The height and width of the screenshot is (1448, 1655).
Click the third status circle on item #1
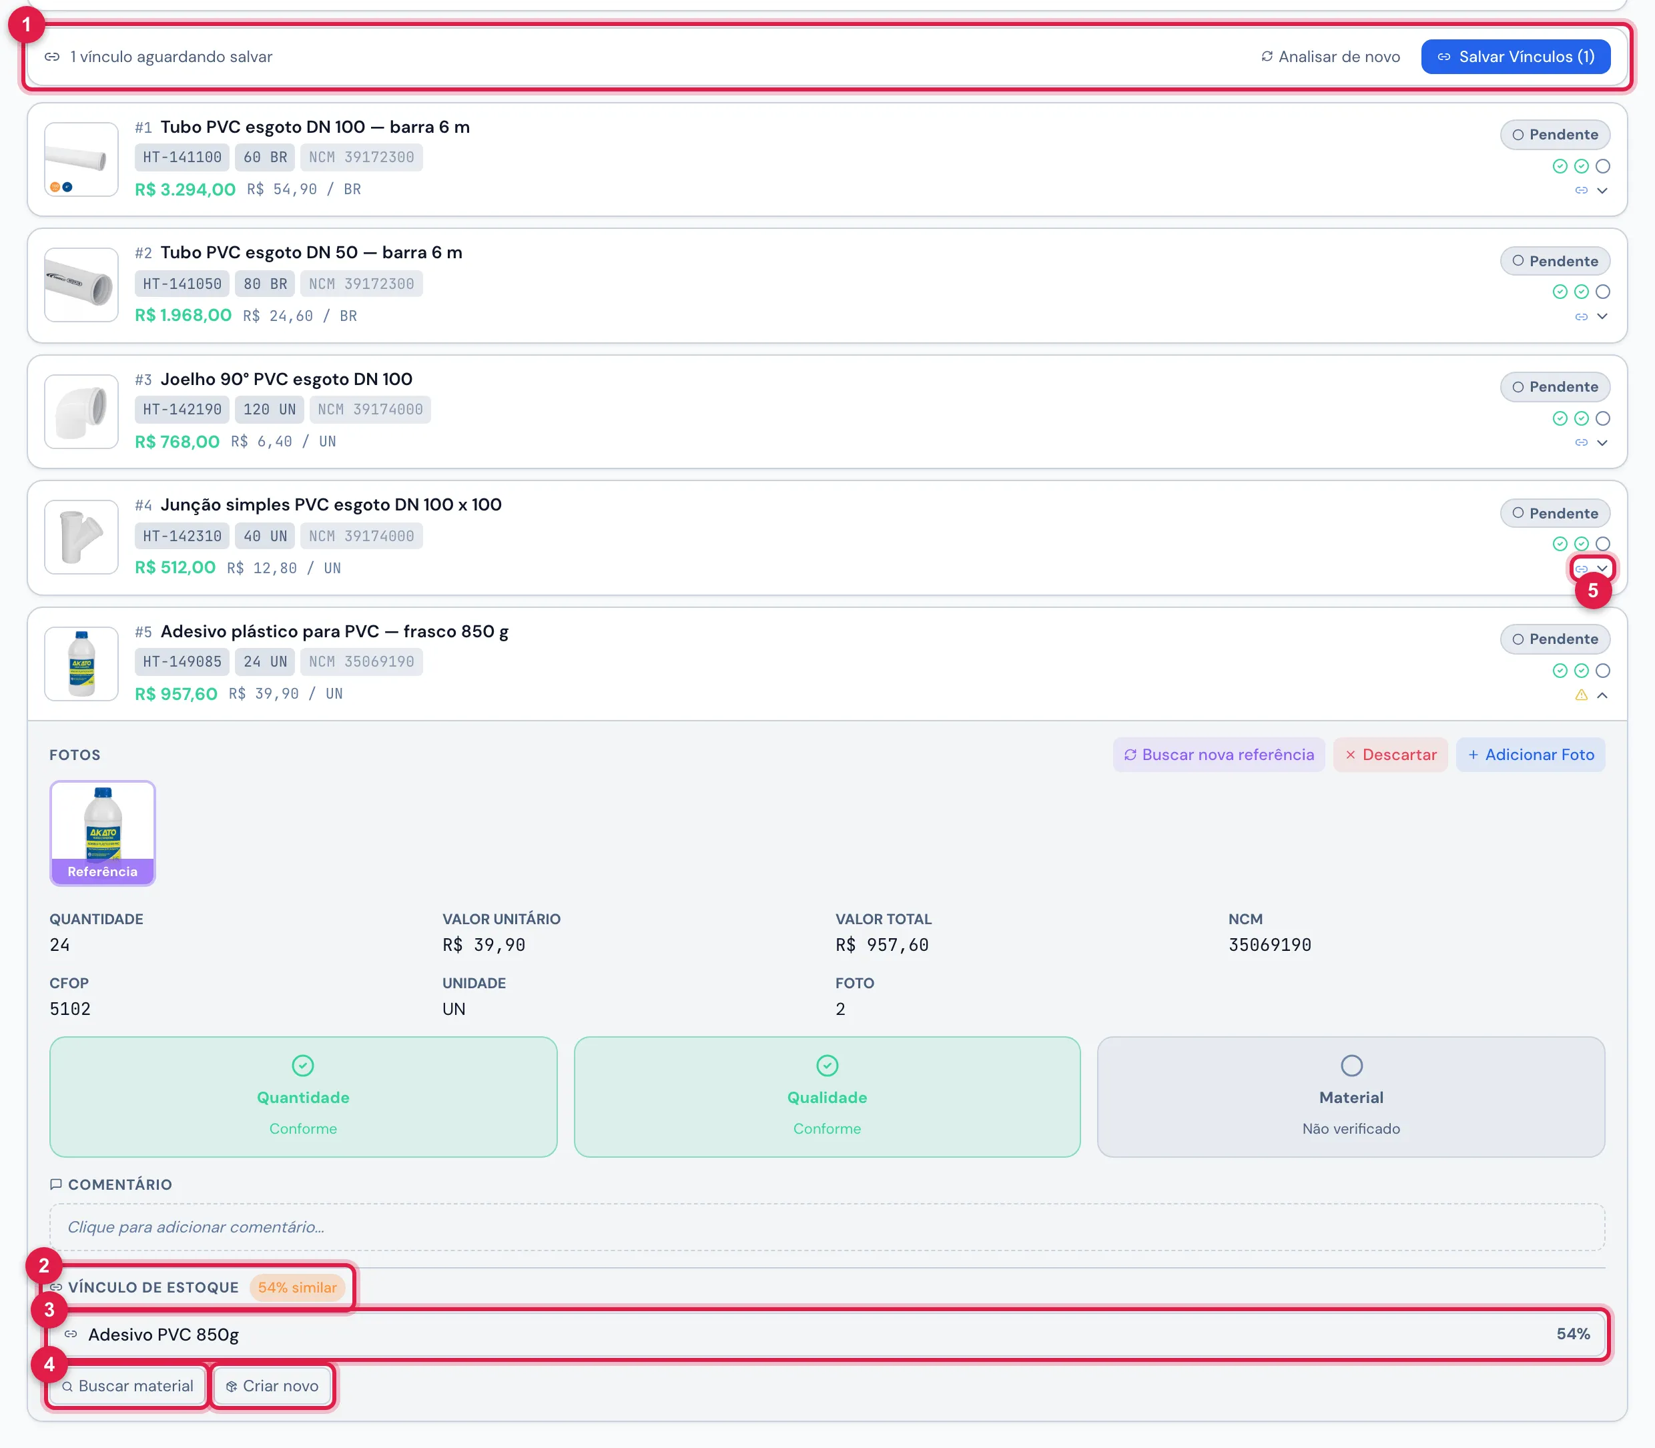click(x=1602, y=166)
